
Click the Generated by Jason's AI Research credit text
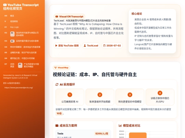pos(20,77)
